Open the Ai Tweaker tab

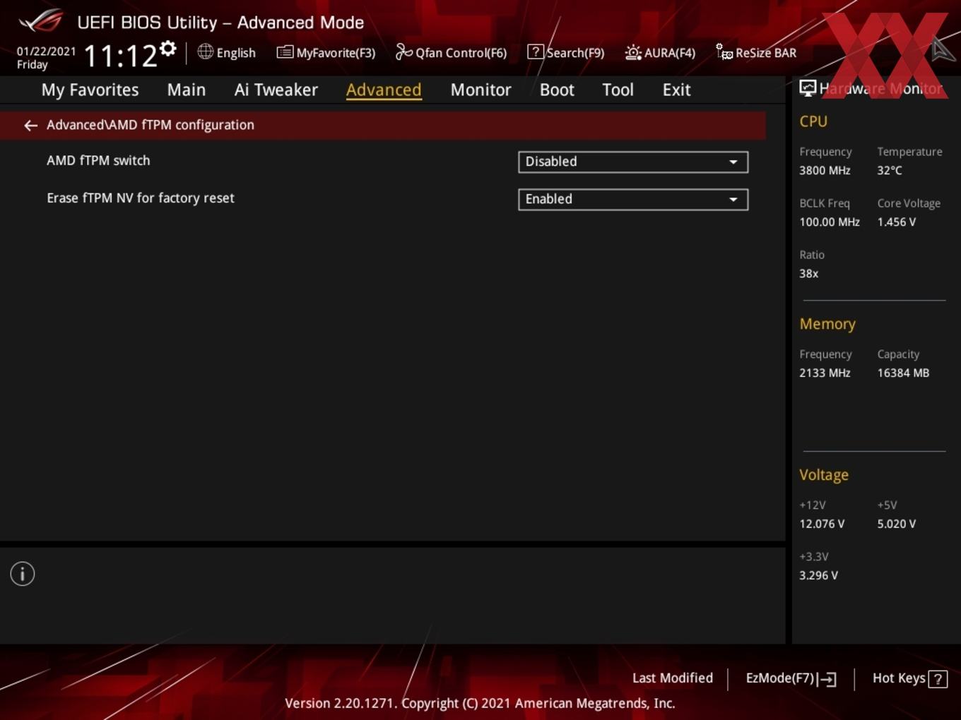(276, 90)
